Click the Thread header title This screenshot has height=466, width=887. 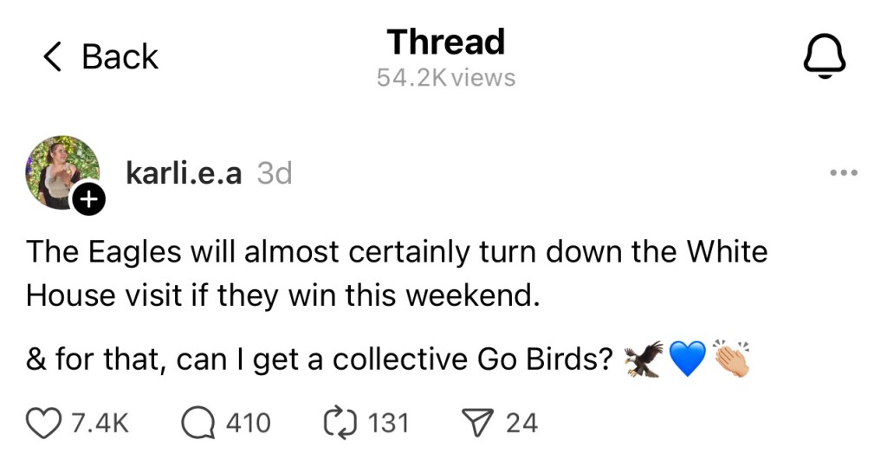coord(445,42)
